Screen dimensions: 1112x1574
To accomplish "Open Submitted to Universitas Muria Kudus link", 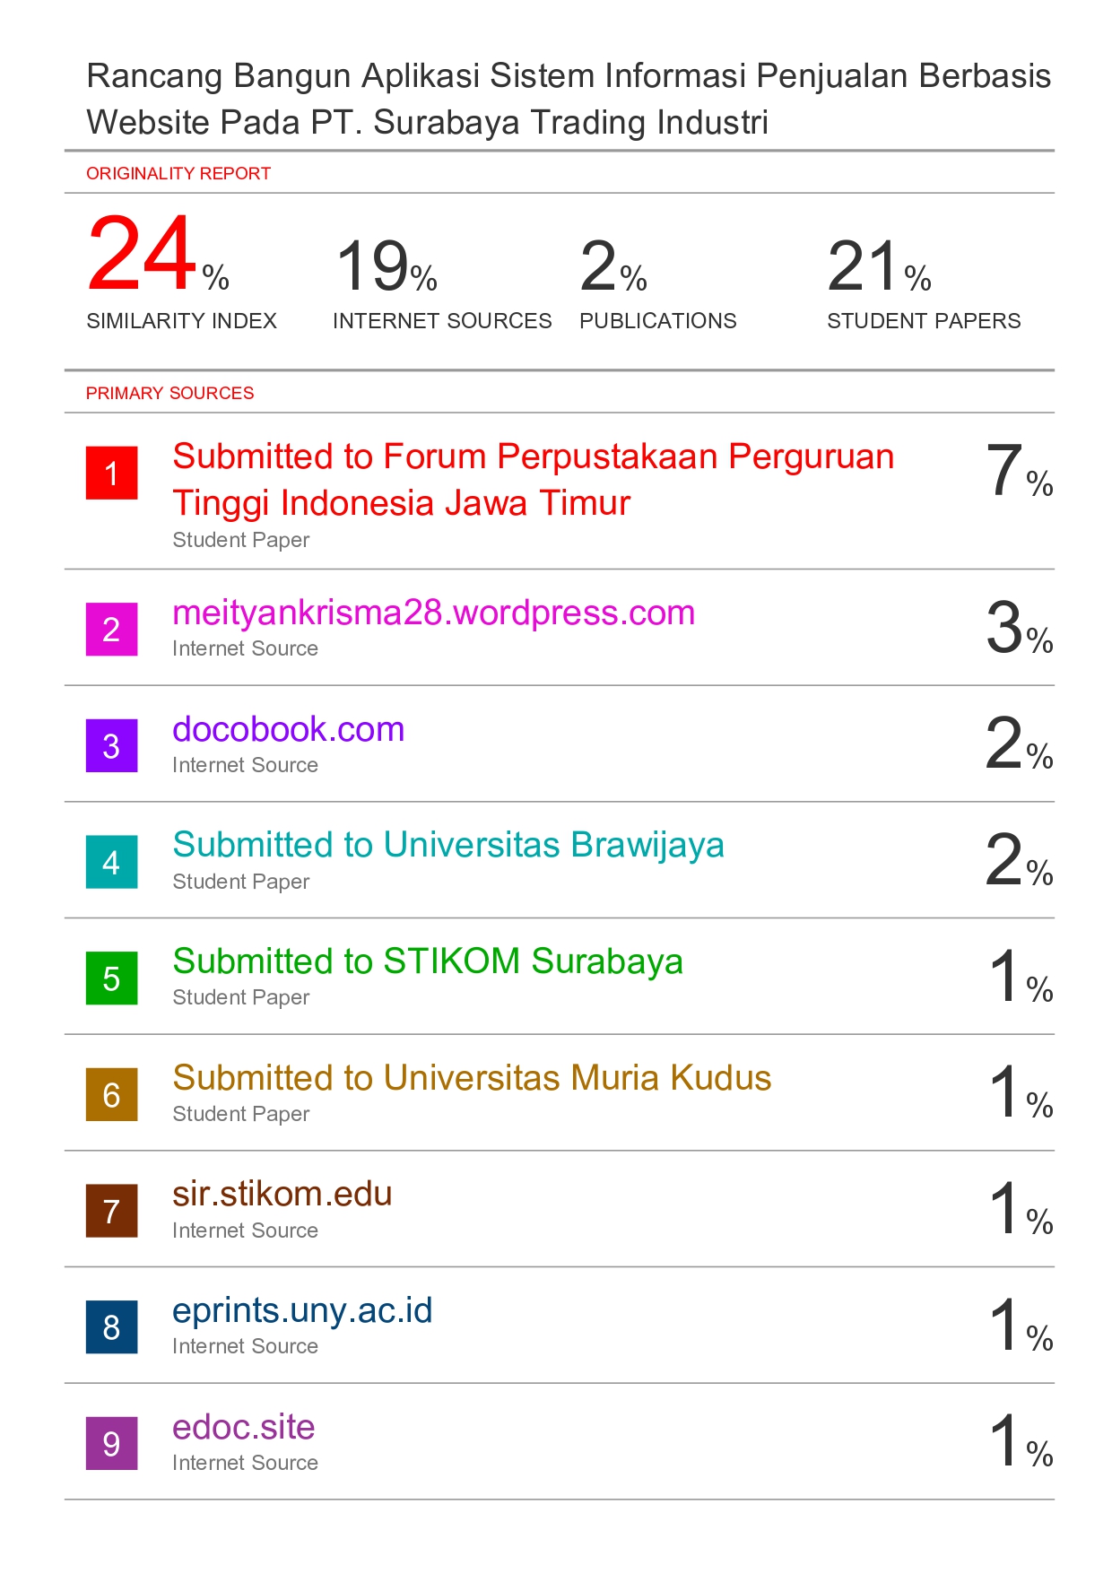I will (x=472, y=1078).
